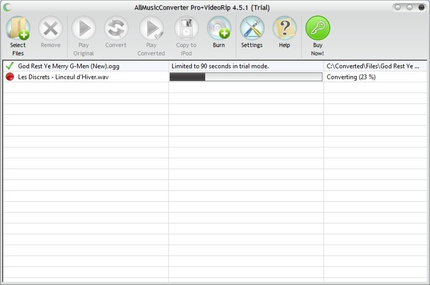430x285 pixels.
Task: Select God Rest Ye Merry G-Men (New).ogg
Action: click(69, 66)
